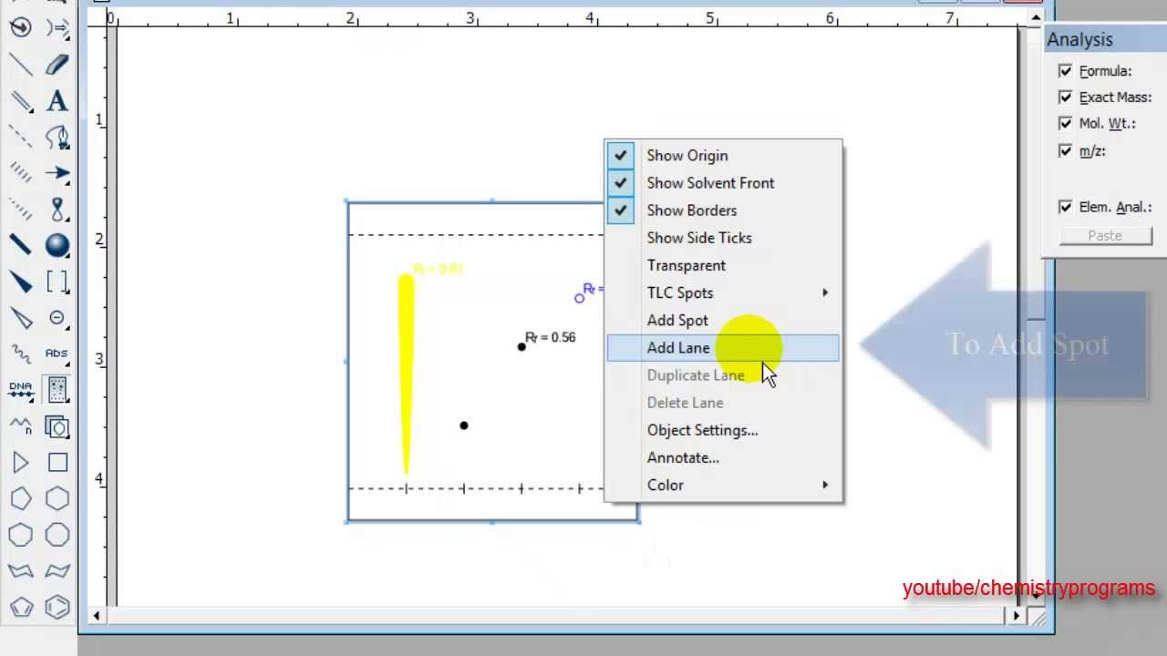Select the Drawing Elements sphere tool

click(x=57, y=244)
